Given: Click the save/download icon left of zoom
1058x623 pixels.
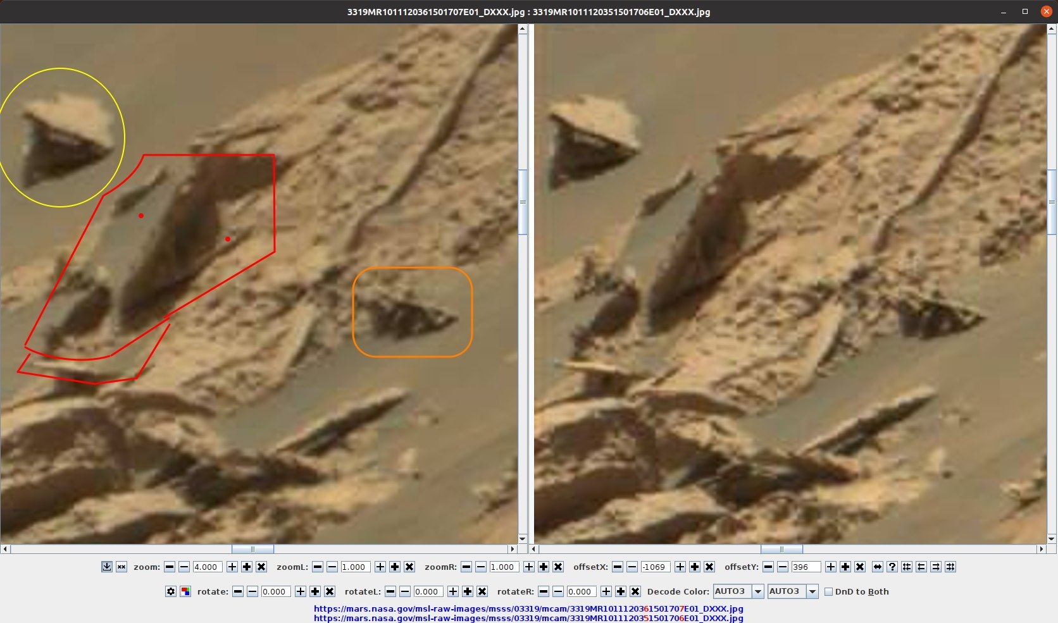Looking at the screenshot, I should [107, 567].
